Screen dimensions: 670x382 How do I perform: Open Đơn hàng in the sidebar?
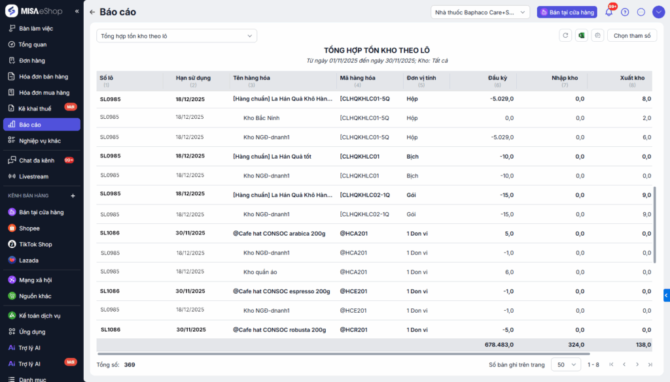tap(32, 61)
